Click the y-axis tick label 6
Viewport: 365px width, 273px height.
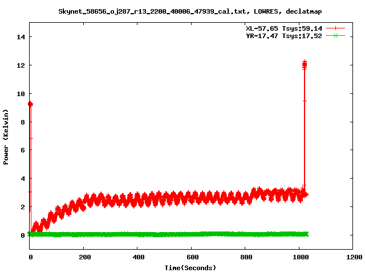pyautogui.click(x=23, y=150)
